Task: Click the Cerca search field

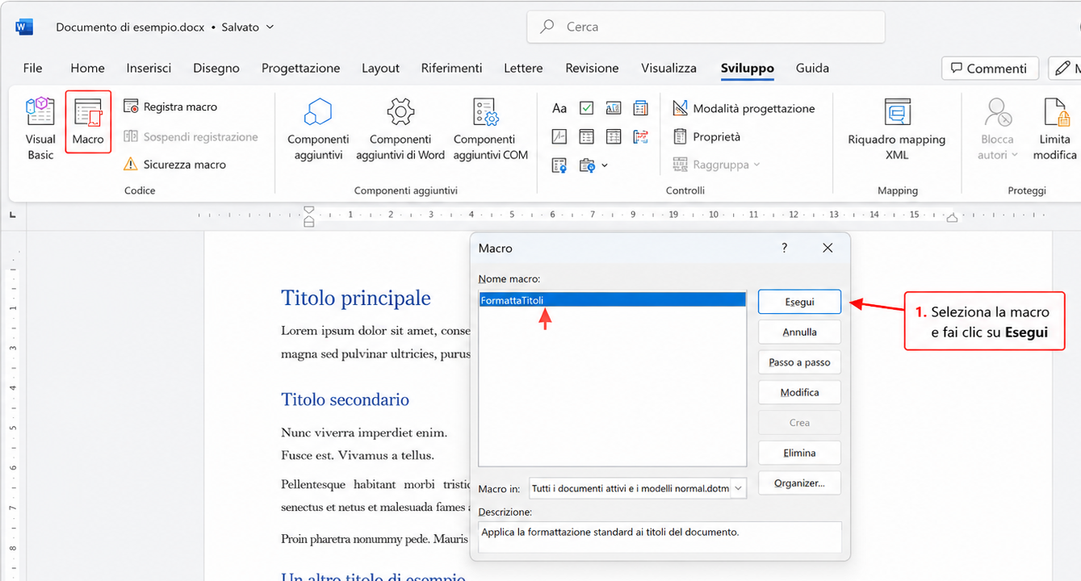Action: coord(706,27)
